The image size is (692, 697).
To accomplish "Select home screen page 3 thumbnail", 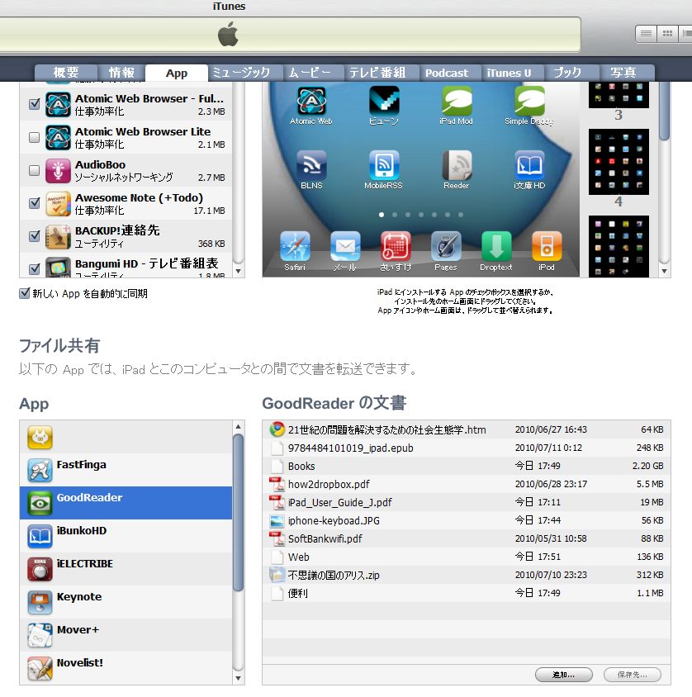I will pyautogui.click(x=619, y=95).
